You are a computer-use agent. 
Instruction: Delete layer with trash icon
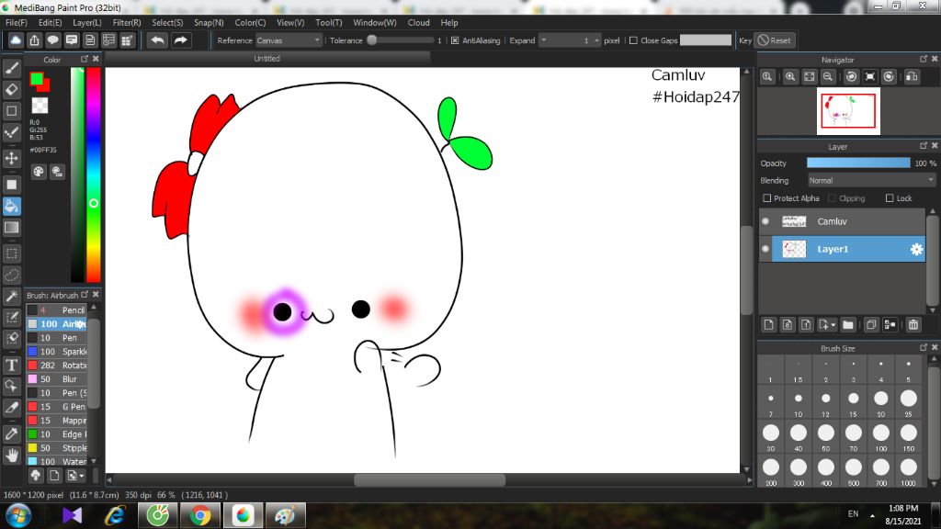(913, 324)
